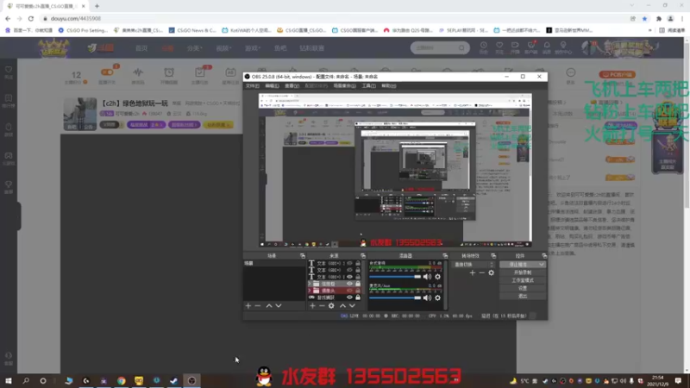Toggle visibility of the bottom capture source
Screen dimensions: 690x388
(x=349, y=297)
